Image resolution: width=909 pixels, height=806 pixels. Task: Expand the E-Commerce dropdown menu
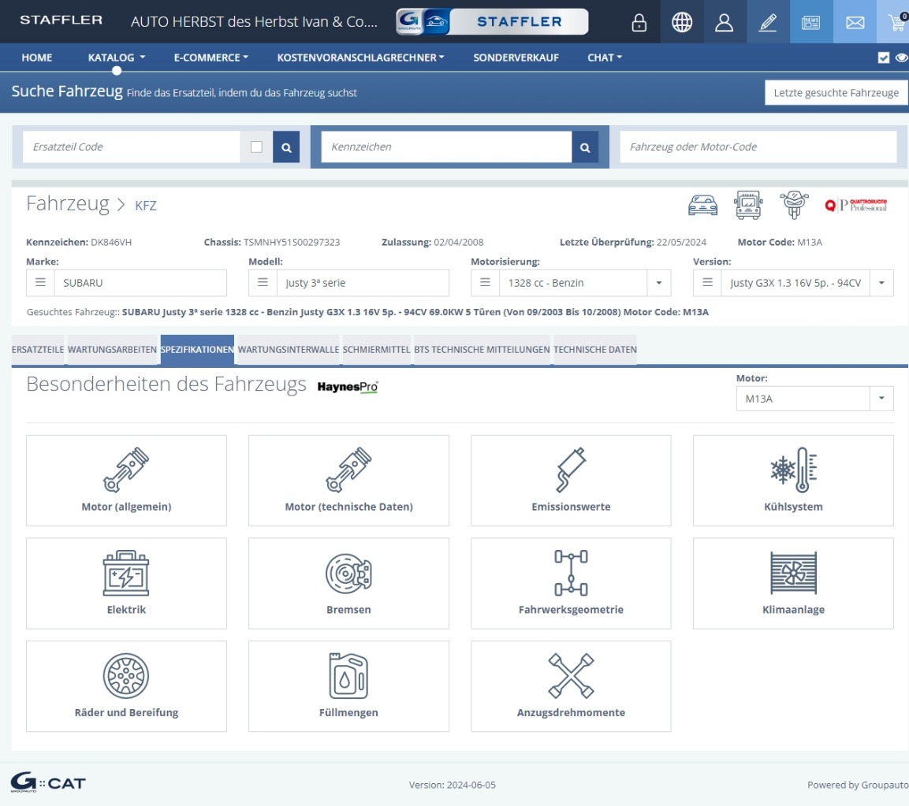[211, 58]
